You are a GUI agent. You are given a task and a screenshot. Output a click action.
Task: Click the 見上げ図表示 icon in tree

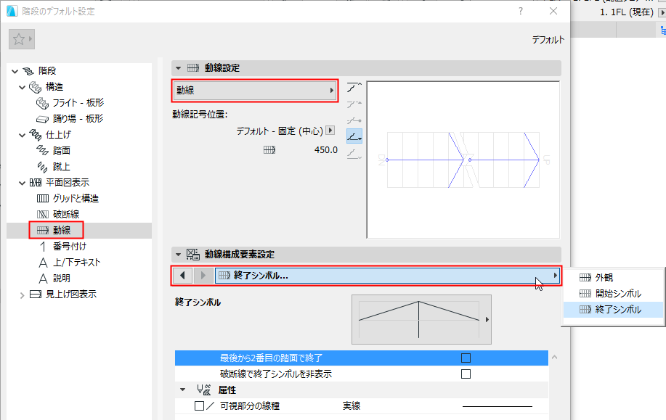click(x=36, y=295)
